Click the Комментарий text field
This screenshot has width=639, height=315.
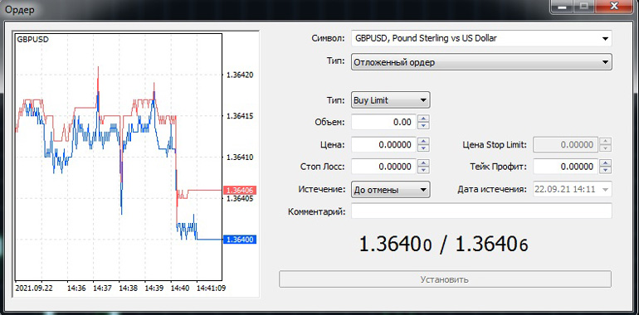click(481, 211)
